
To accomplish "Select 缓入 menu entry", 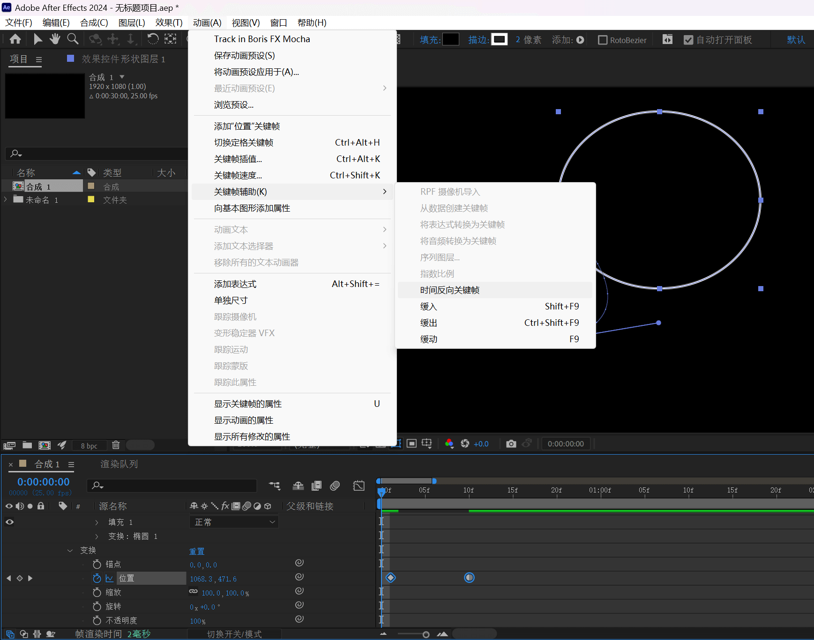I will pos(495,307).
